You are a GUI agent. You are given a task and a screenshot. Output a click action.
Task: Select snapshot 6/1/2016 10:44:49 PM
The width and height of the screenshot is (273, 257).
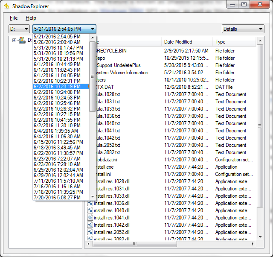click(61, 64)
